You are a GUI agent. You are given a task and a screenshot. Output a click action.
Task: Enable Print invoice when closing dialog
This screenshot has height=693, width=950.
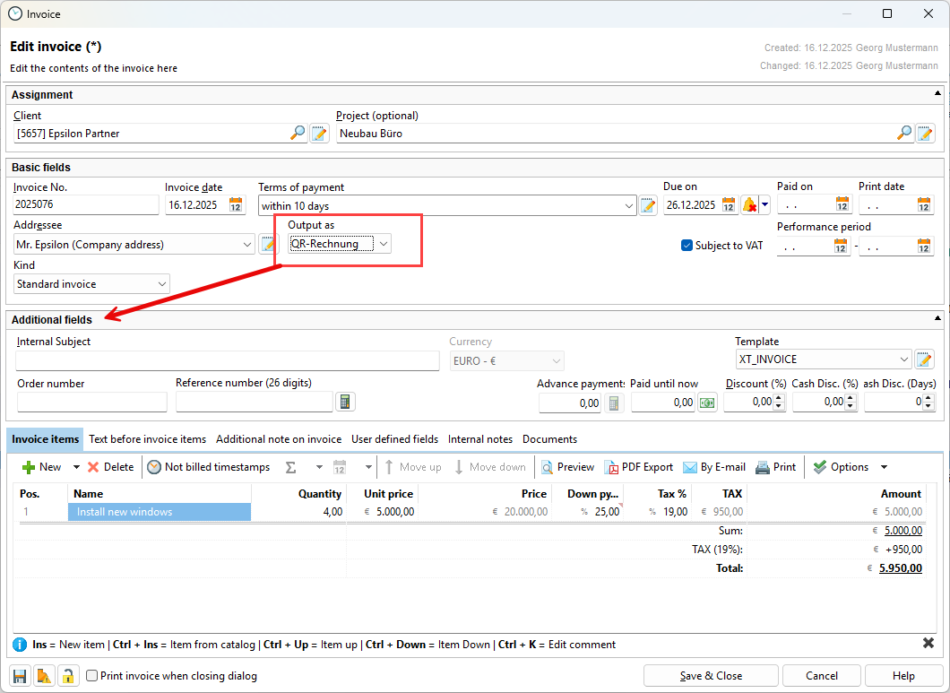coord(91,676)
